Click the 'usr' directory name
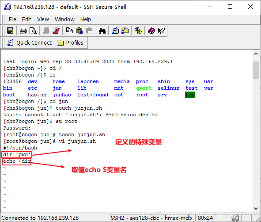The image size is (261, 222). click(x=208, y=81)
